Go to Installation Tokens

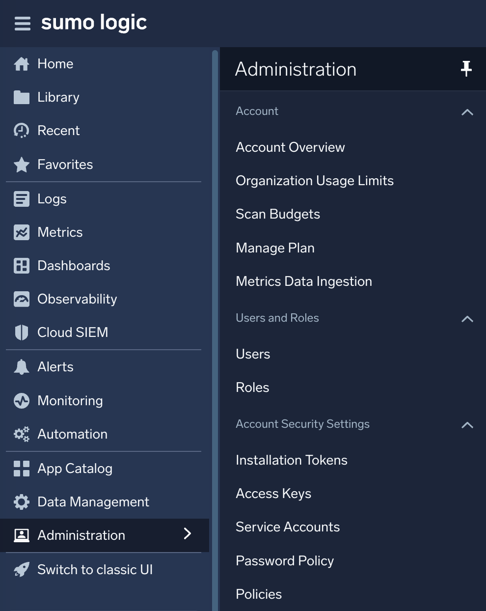(x=292, y=460)
